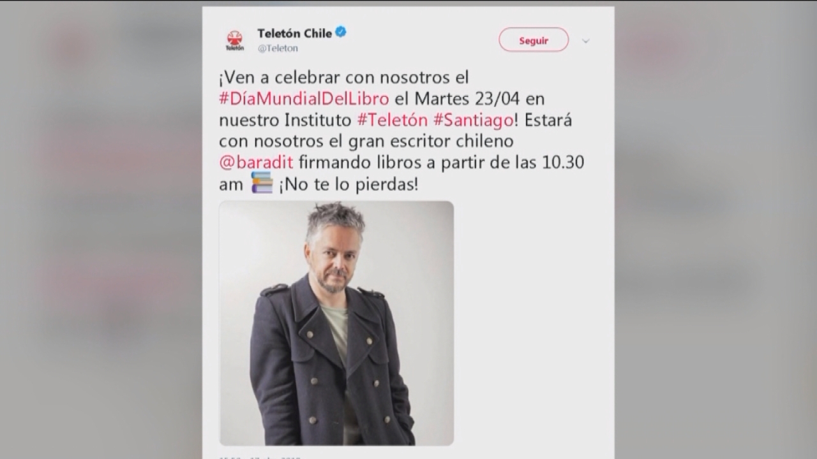Expand the tweet options chevron
817x459 pixels.
coord(585,41)
